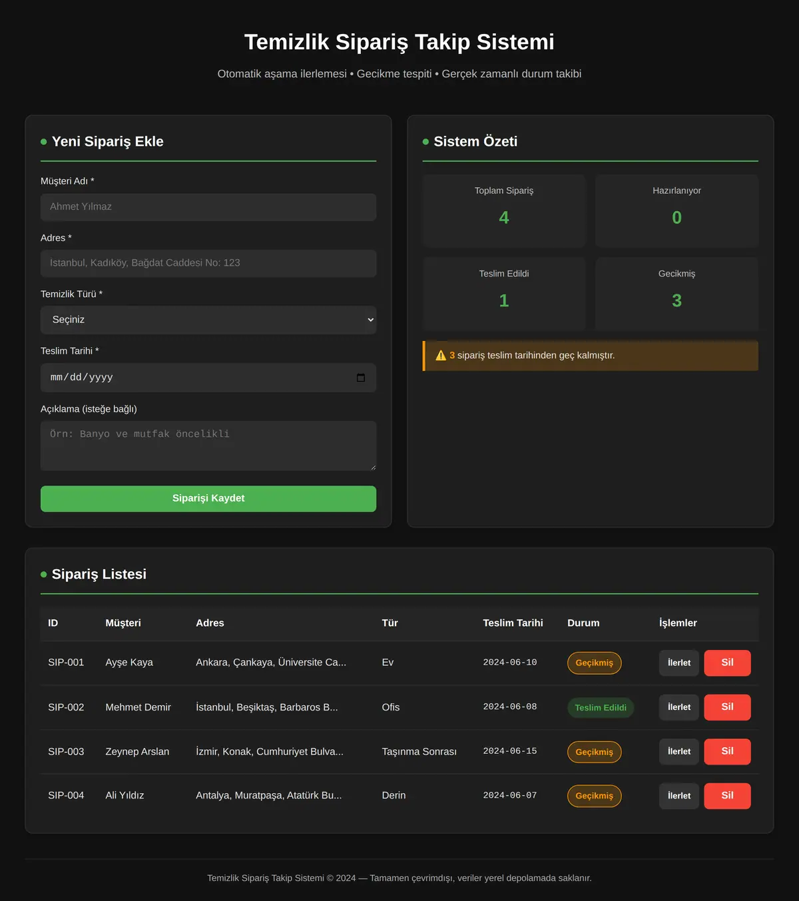Screen dimensions: 799x901
Task: Open the Teslim Tarihi calendar picker icon
Action: (361, 378)
